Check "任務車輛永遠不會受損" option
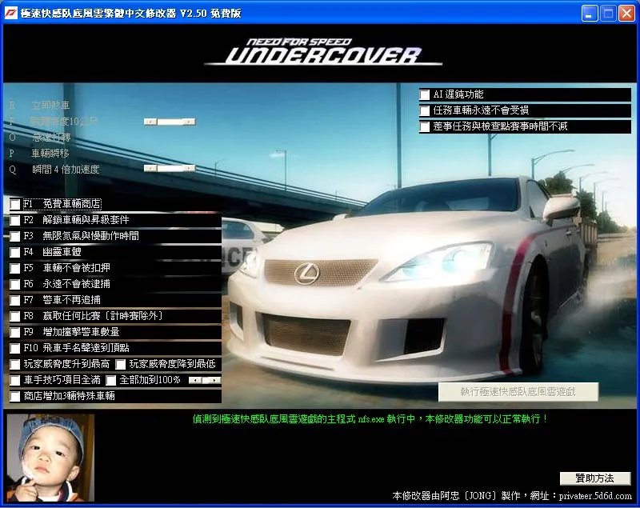640x508 pixels. point(424,110)
